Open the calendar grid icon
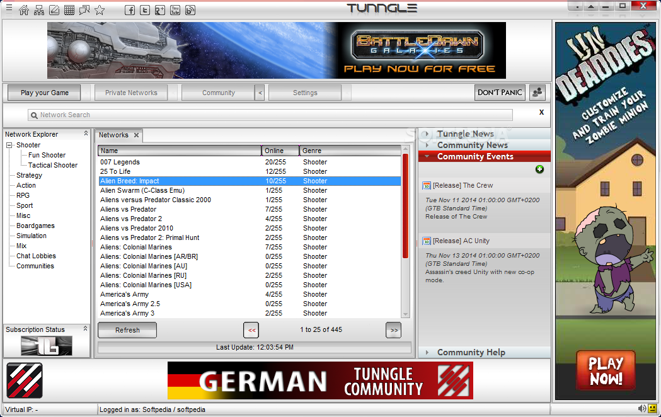Screen dimensions: 661x417 (69, 10)
